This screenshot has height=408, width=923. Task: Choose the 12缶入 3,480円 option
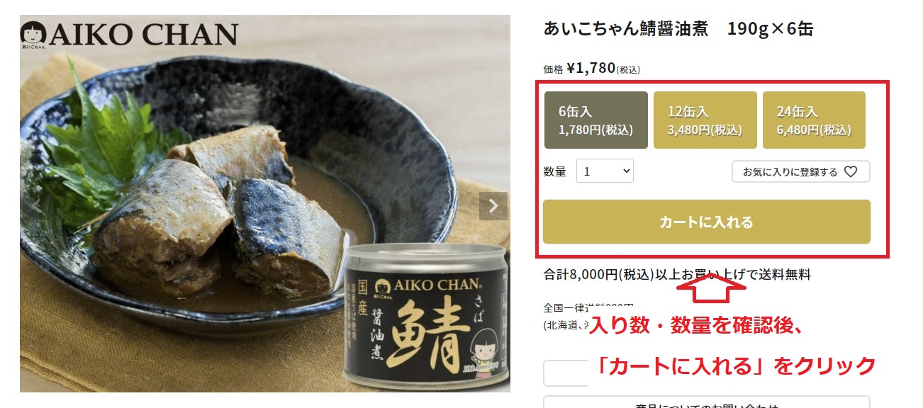pos(705,120)
